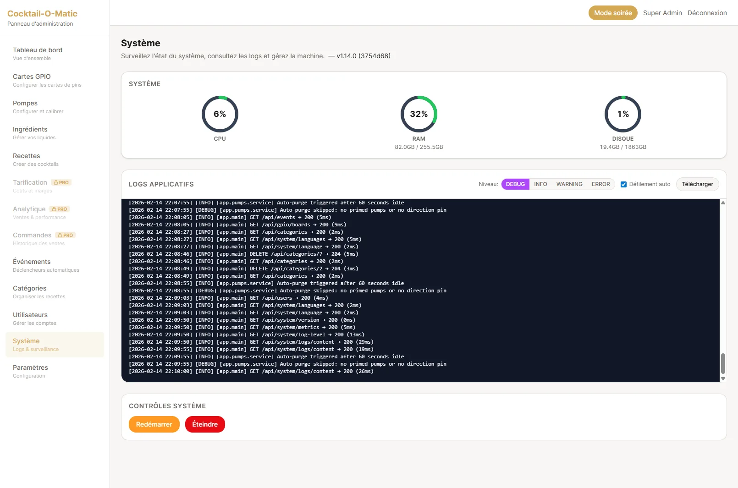The image size is (738, 488).
Task: Click the Niveau: label
Action: tap(488, 184)
